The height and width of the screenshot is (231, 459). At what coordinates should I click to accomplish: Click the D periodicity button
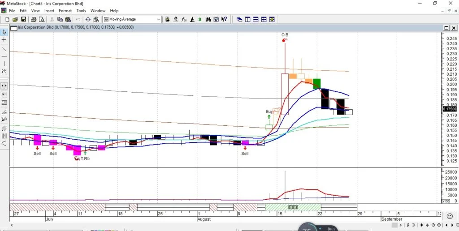[x=414, y=225]
